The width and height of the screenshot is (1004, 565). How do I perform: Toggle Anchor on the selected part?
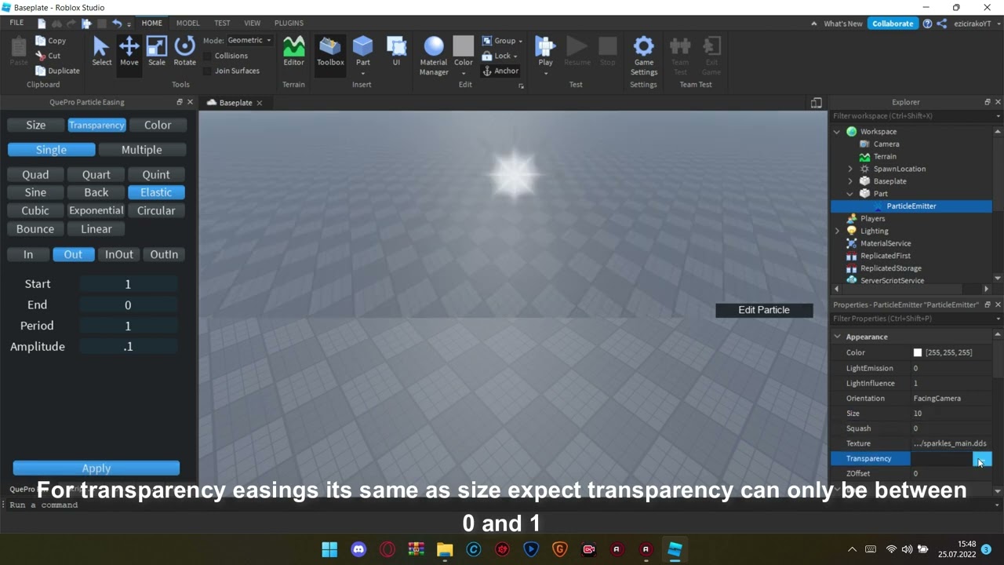point(500,71)
